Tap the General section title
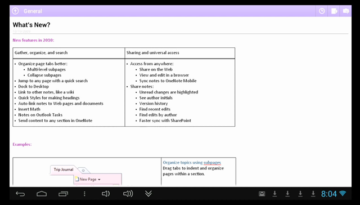 (33, 11)
